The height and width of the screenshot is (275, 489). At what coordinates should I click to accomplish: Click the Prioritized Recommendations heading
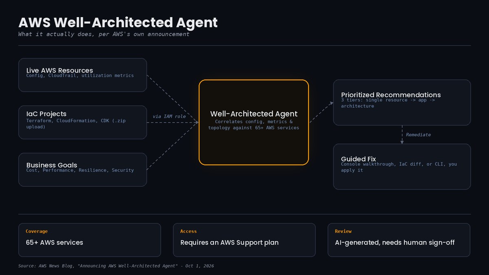pos(391,95)
